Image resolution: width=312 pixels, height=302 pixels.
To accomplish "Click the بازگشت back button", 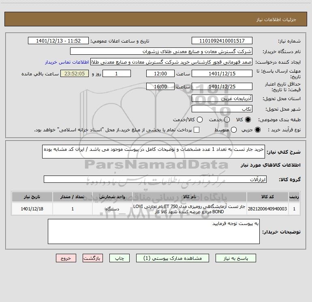I will [x=93, y=258].
